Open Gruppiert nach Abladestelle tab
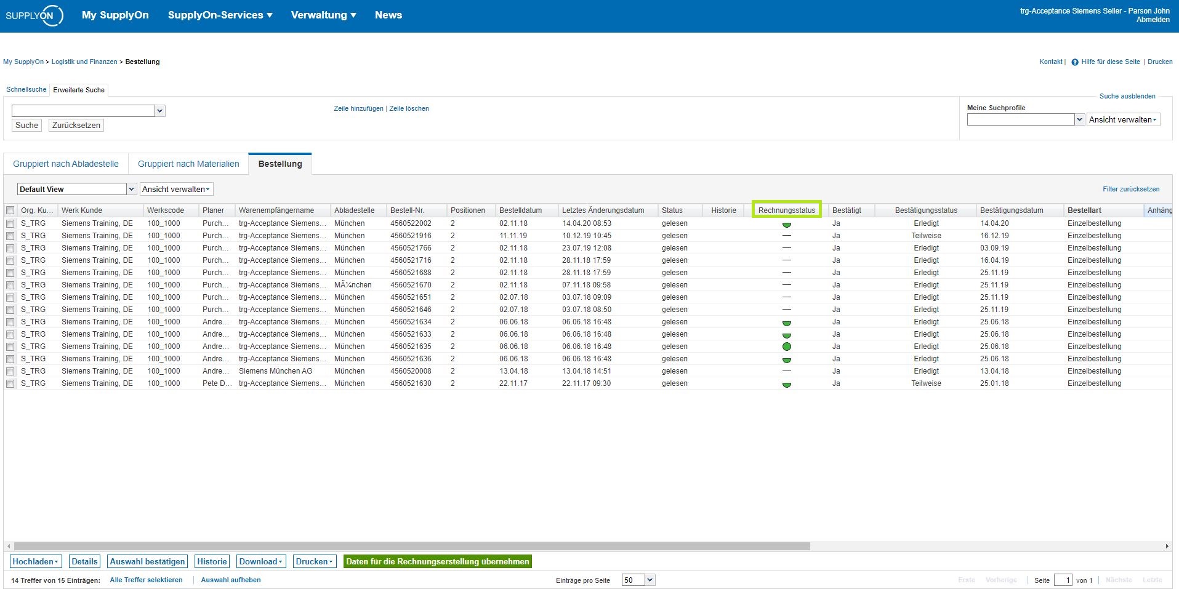The width and height of the screenshot is (1179, 589). coord(66,164)
